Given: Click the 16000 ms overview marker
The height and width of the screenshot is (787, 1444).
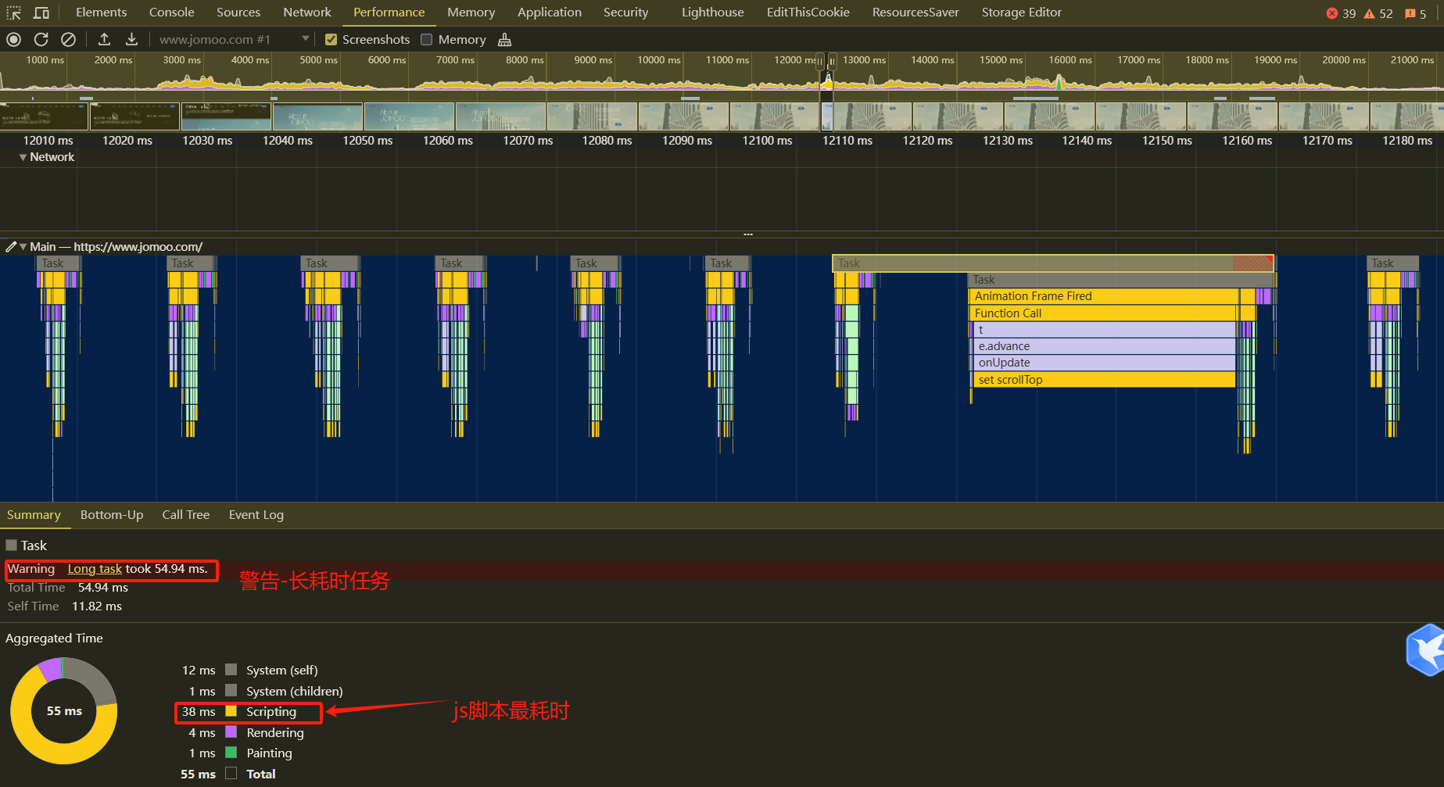Looking at the screenshot, I should click(x=1070, y=60).
